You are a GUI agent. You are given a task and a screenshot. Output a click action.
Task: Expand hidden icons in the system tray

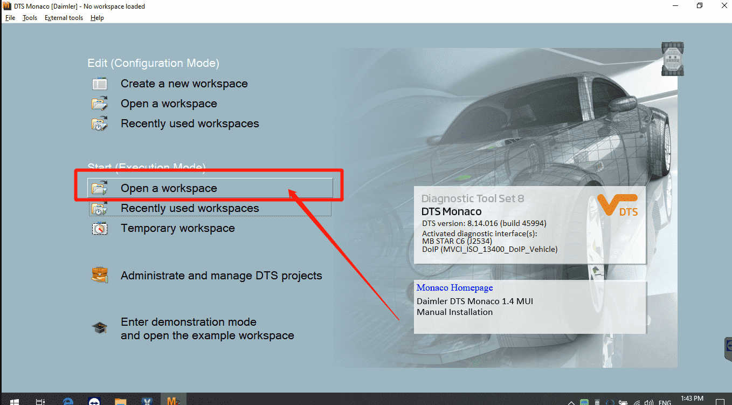pyautogui.click(x=571, y=402)
